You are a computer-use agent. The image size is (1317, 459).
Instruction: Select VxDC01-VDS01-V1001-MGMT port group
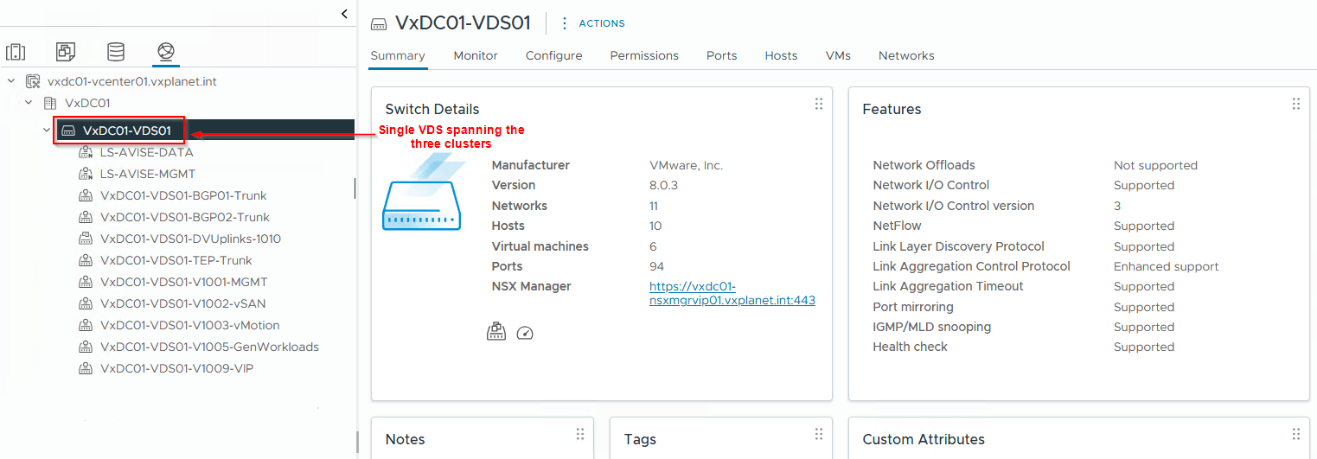[184, 282]
